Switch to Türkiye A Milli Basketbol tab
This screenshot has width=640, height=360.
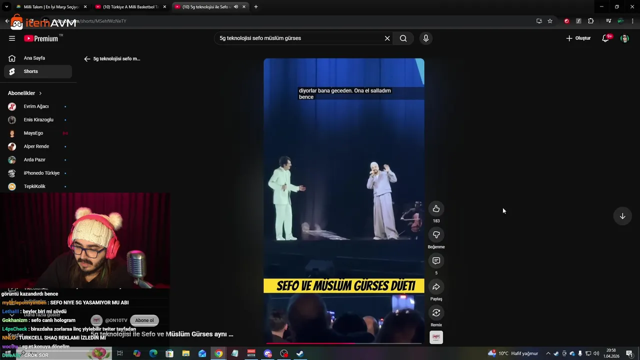130,7
